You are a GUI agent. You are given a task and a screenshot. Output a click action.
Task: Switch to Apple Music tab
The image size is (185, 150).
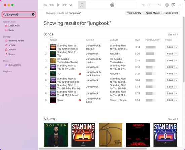153,13
